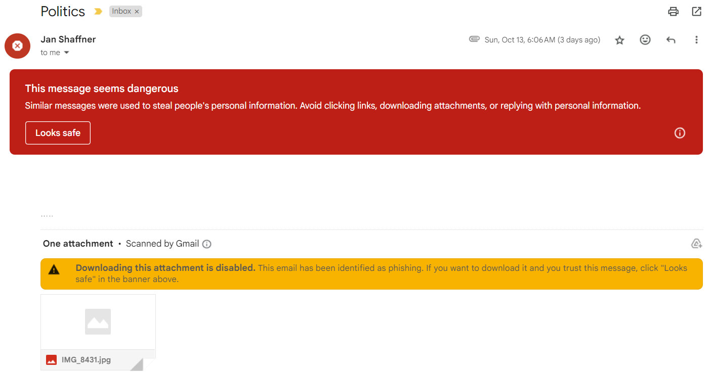
Task: Remove the Inbox label using its x
Action: (137, 12)
